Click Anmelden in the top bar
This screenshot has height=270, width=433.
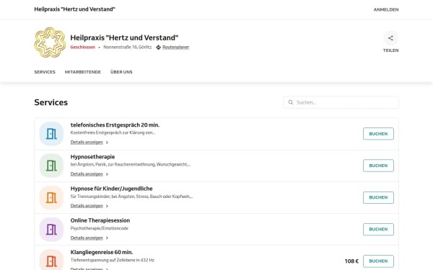(x=386, y=9)
